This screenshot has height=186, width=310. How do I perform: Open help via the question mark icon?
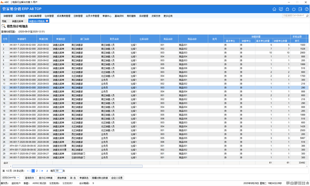tap(307, 9)
